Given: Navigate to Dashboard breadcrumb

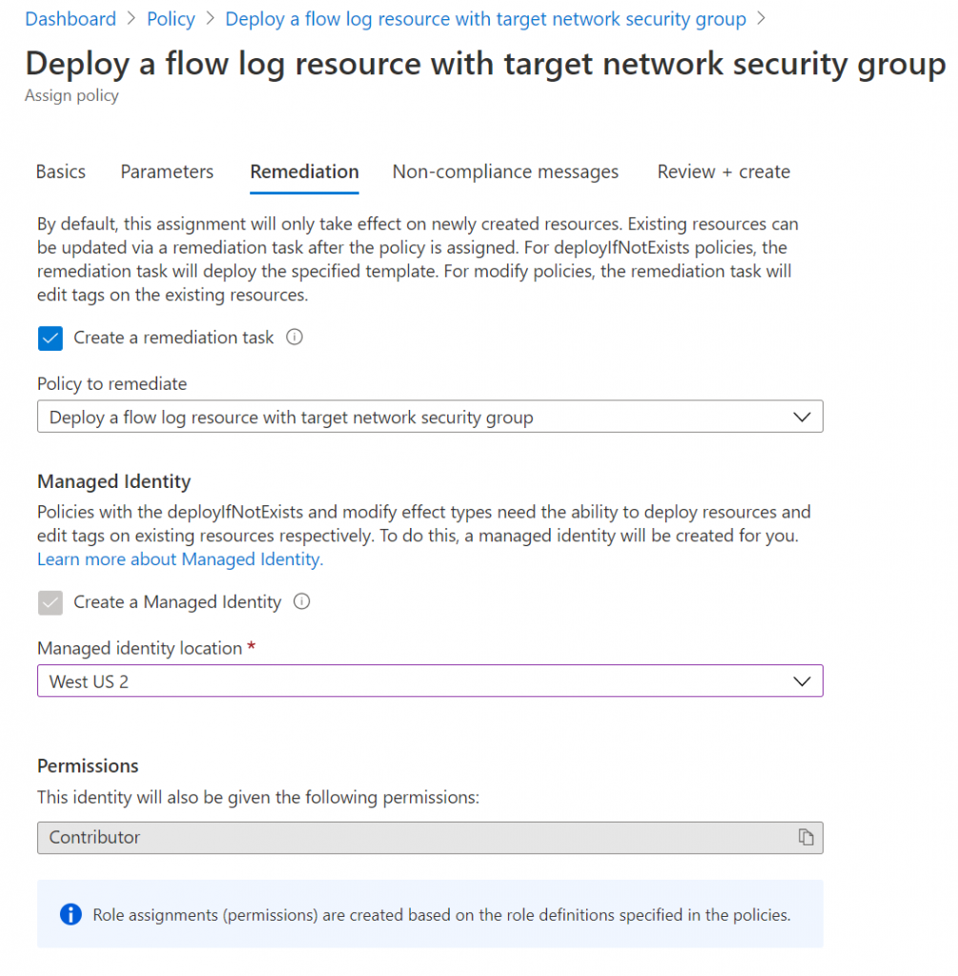Looking at the screenshot, I should coord(71,19).
